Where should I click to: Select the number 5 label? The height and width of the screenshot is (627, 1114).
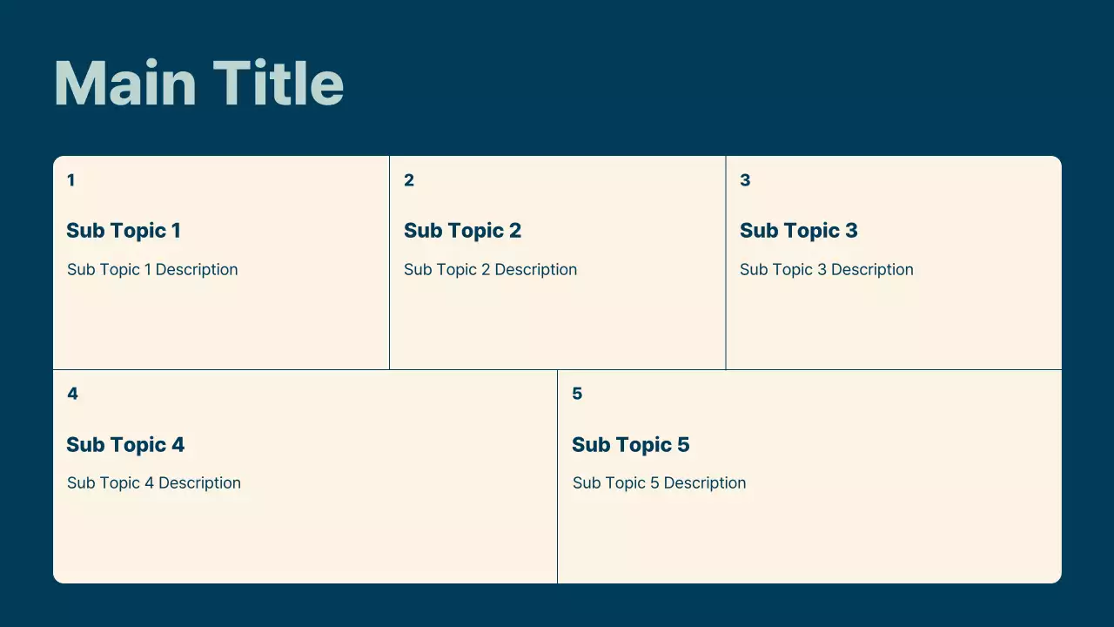click(x=577, y=394)
